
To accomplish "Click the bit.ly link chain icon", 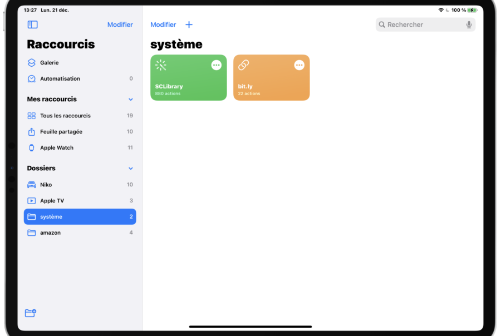I will (243, 65).
